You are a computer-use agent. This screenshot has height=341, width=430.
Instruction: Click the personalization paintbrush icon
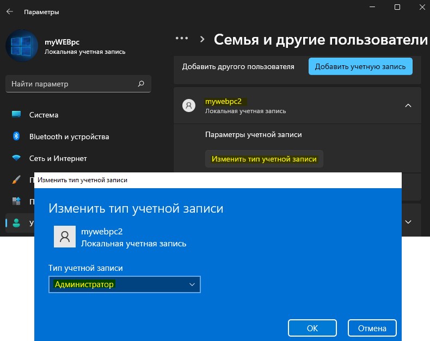tap(16, 179)
